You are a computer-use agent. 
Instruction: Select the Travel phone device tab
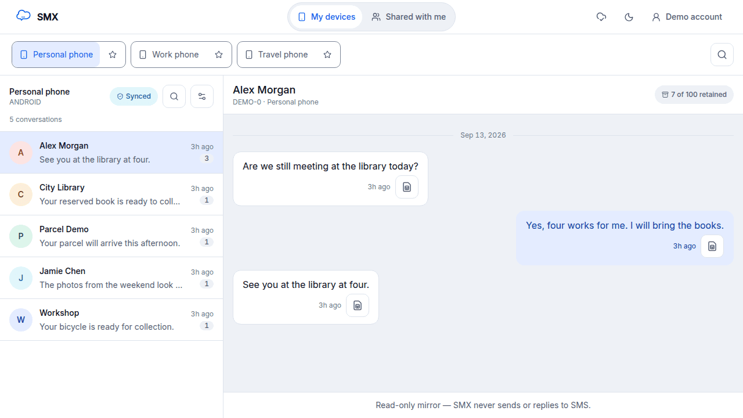click(x=276, y=55)
